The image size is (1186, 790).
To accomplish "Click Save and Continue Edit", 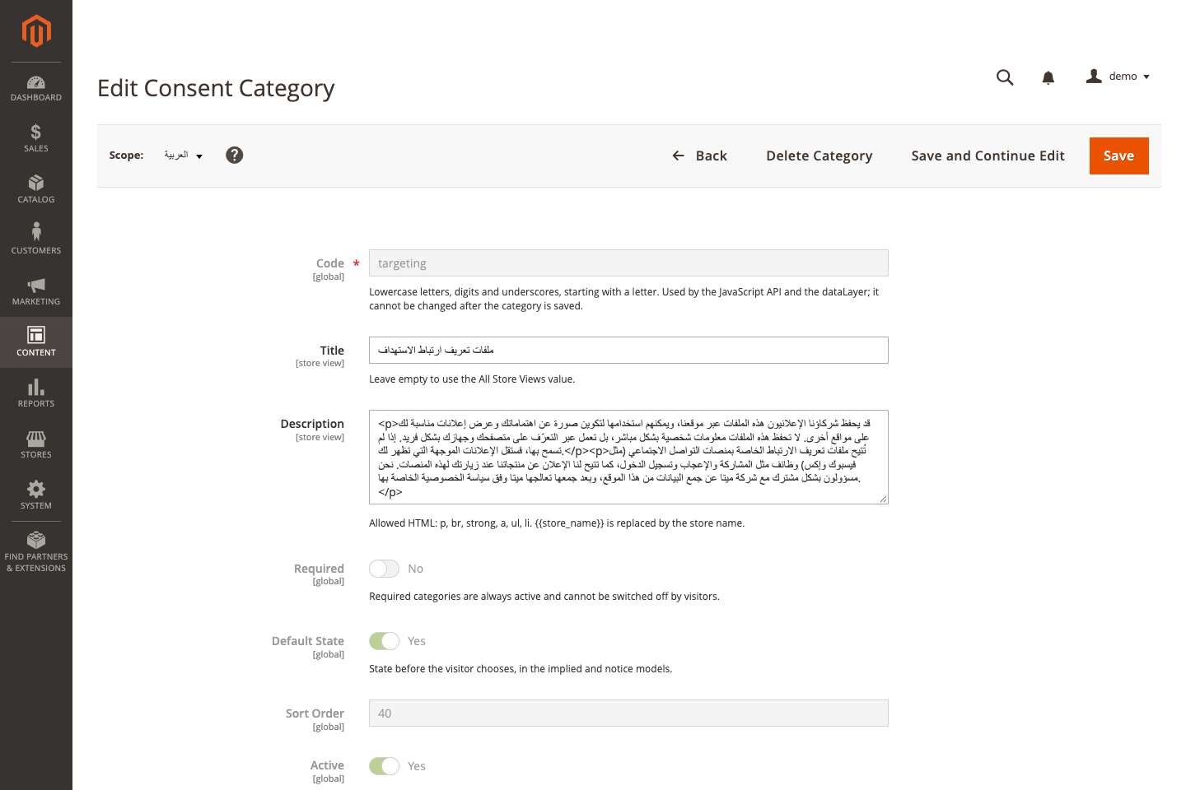I will click(x=988, y=156).
